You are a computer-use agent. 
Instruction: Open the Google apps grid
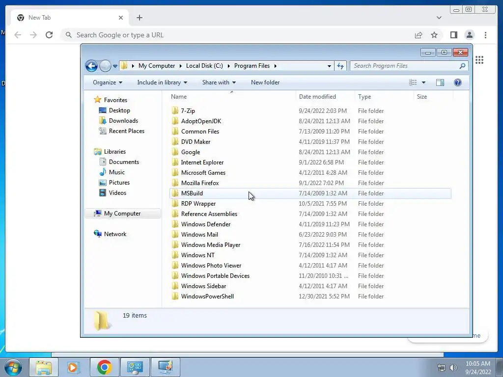click(479, 60)
